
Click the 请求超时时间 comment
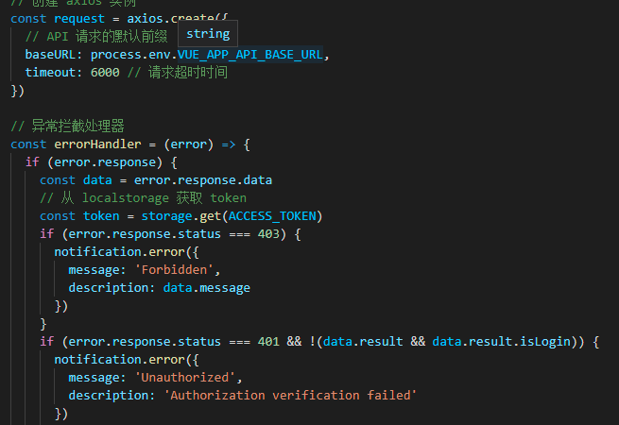tap(187, 72)
